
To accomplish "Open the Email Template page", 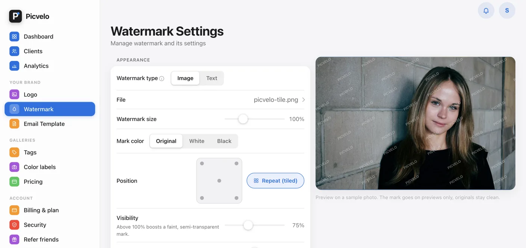I will (x=50, y=124).
